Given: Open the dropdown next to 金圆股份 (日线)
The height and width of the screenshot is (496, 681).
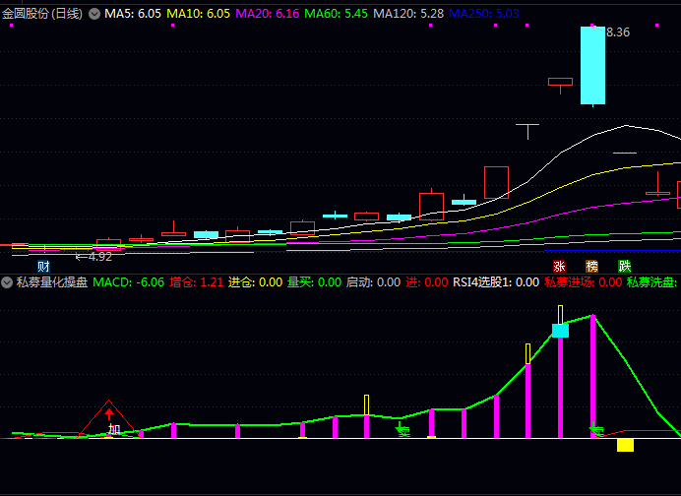Looking at the screenshot, I should point(94,15).
